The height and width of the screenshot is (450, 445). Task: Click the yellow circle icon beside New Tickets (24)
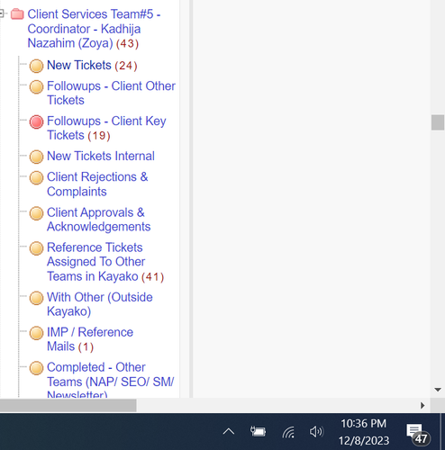pos(36,66)
